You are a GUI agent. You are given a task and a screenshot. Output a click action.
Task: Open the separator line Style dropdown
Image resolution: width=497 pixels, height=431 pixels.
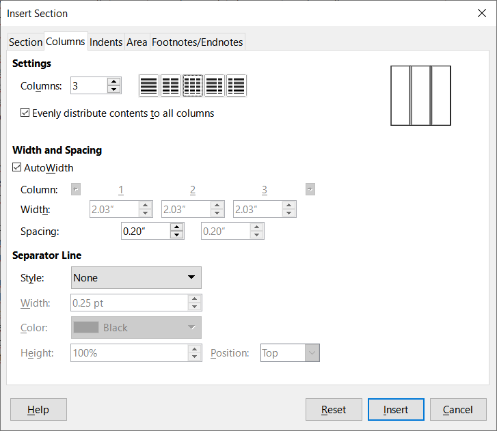pos(136,278)
